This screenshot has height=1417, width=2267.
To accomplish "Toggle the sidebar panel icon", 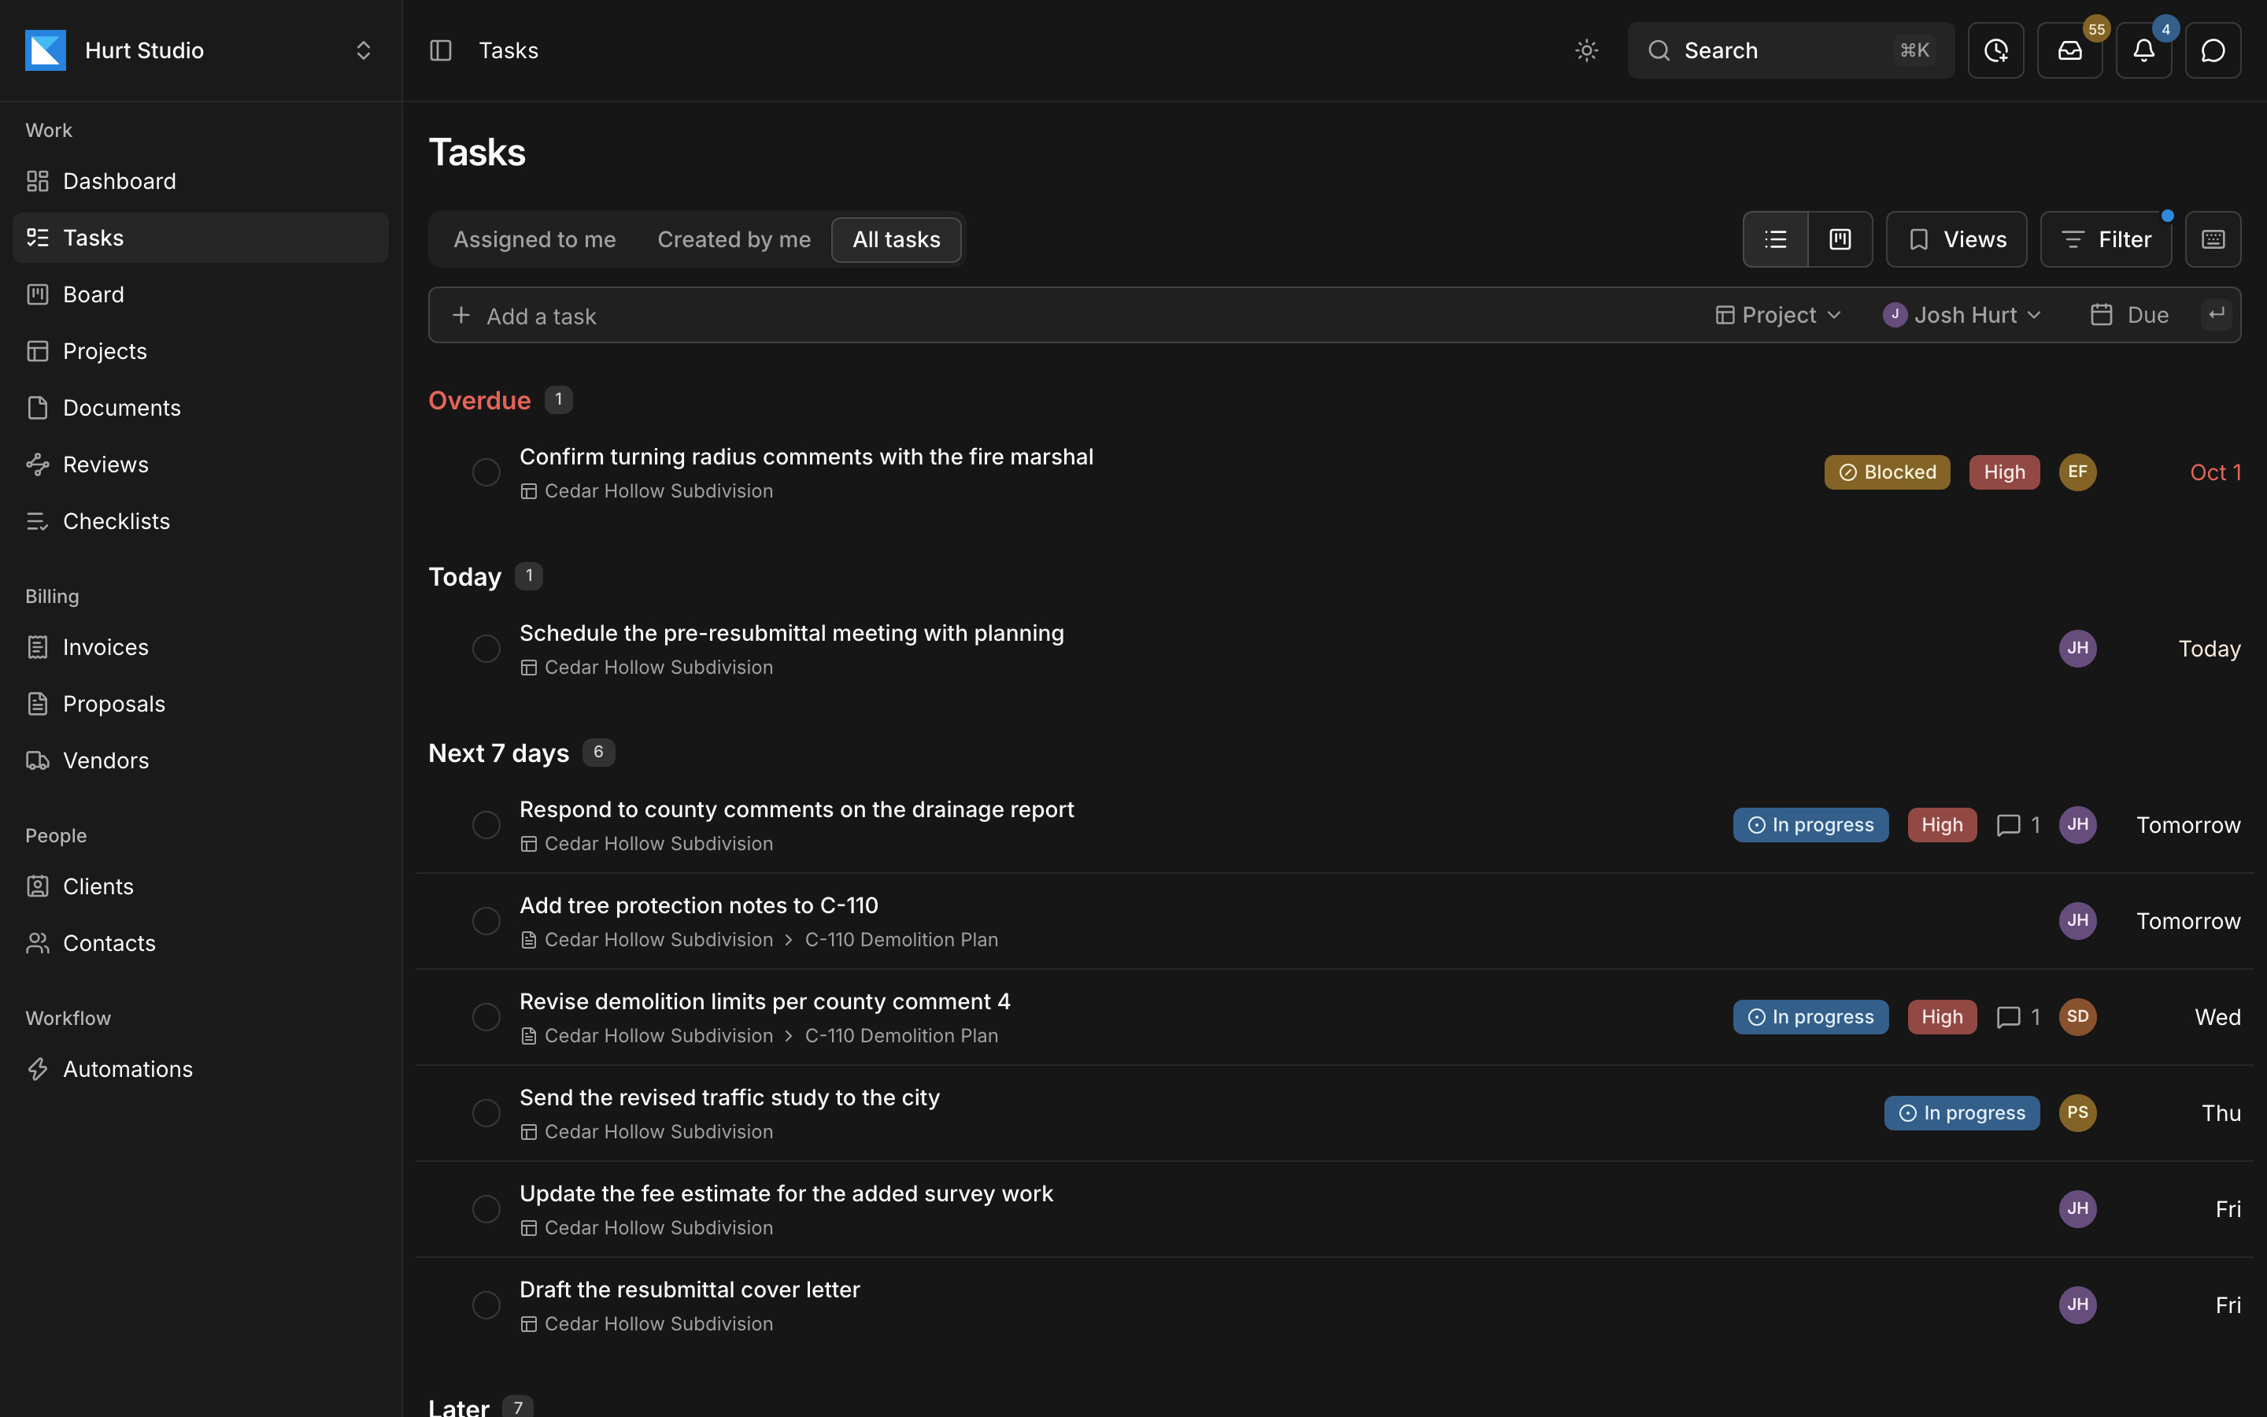I will pyautogui.click(x=440, y=50).
